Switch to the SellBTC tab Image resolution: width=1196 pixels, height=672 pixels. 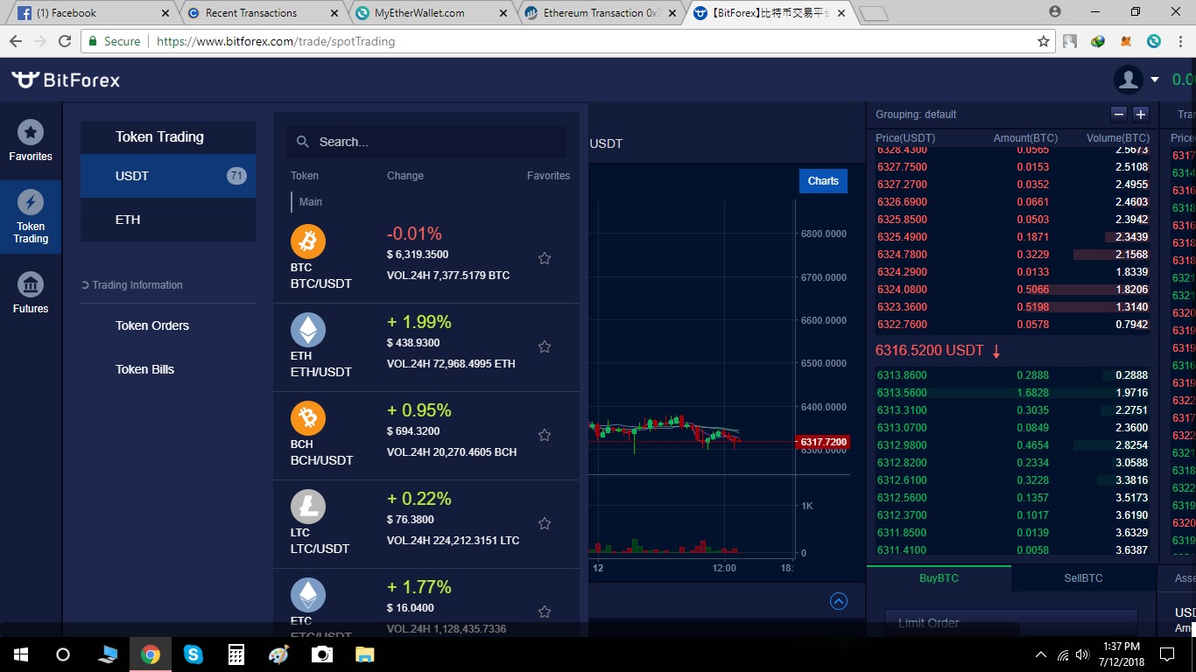pos(1083,578)
